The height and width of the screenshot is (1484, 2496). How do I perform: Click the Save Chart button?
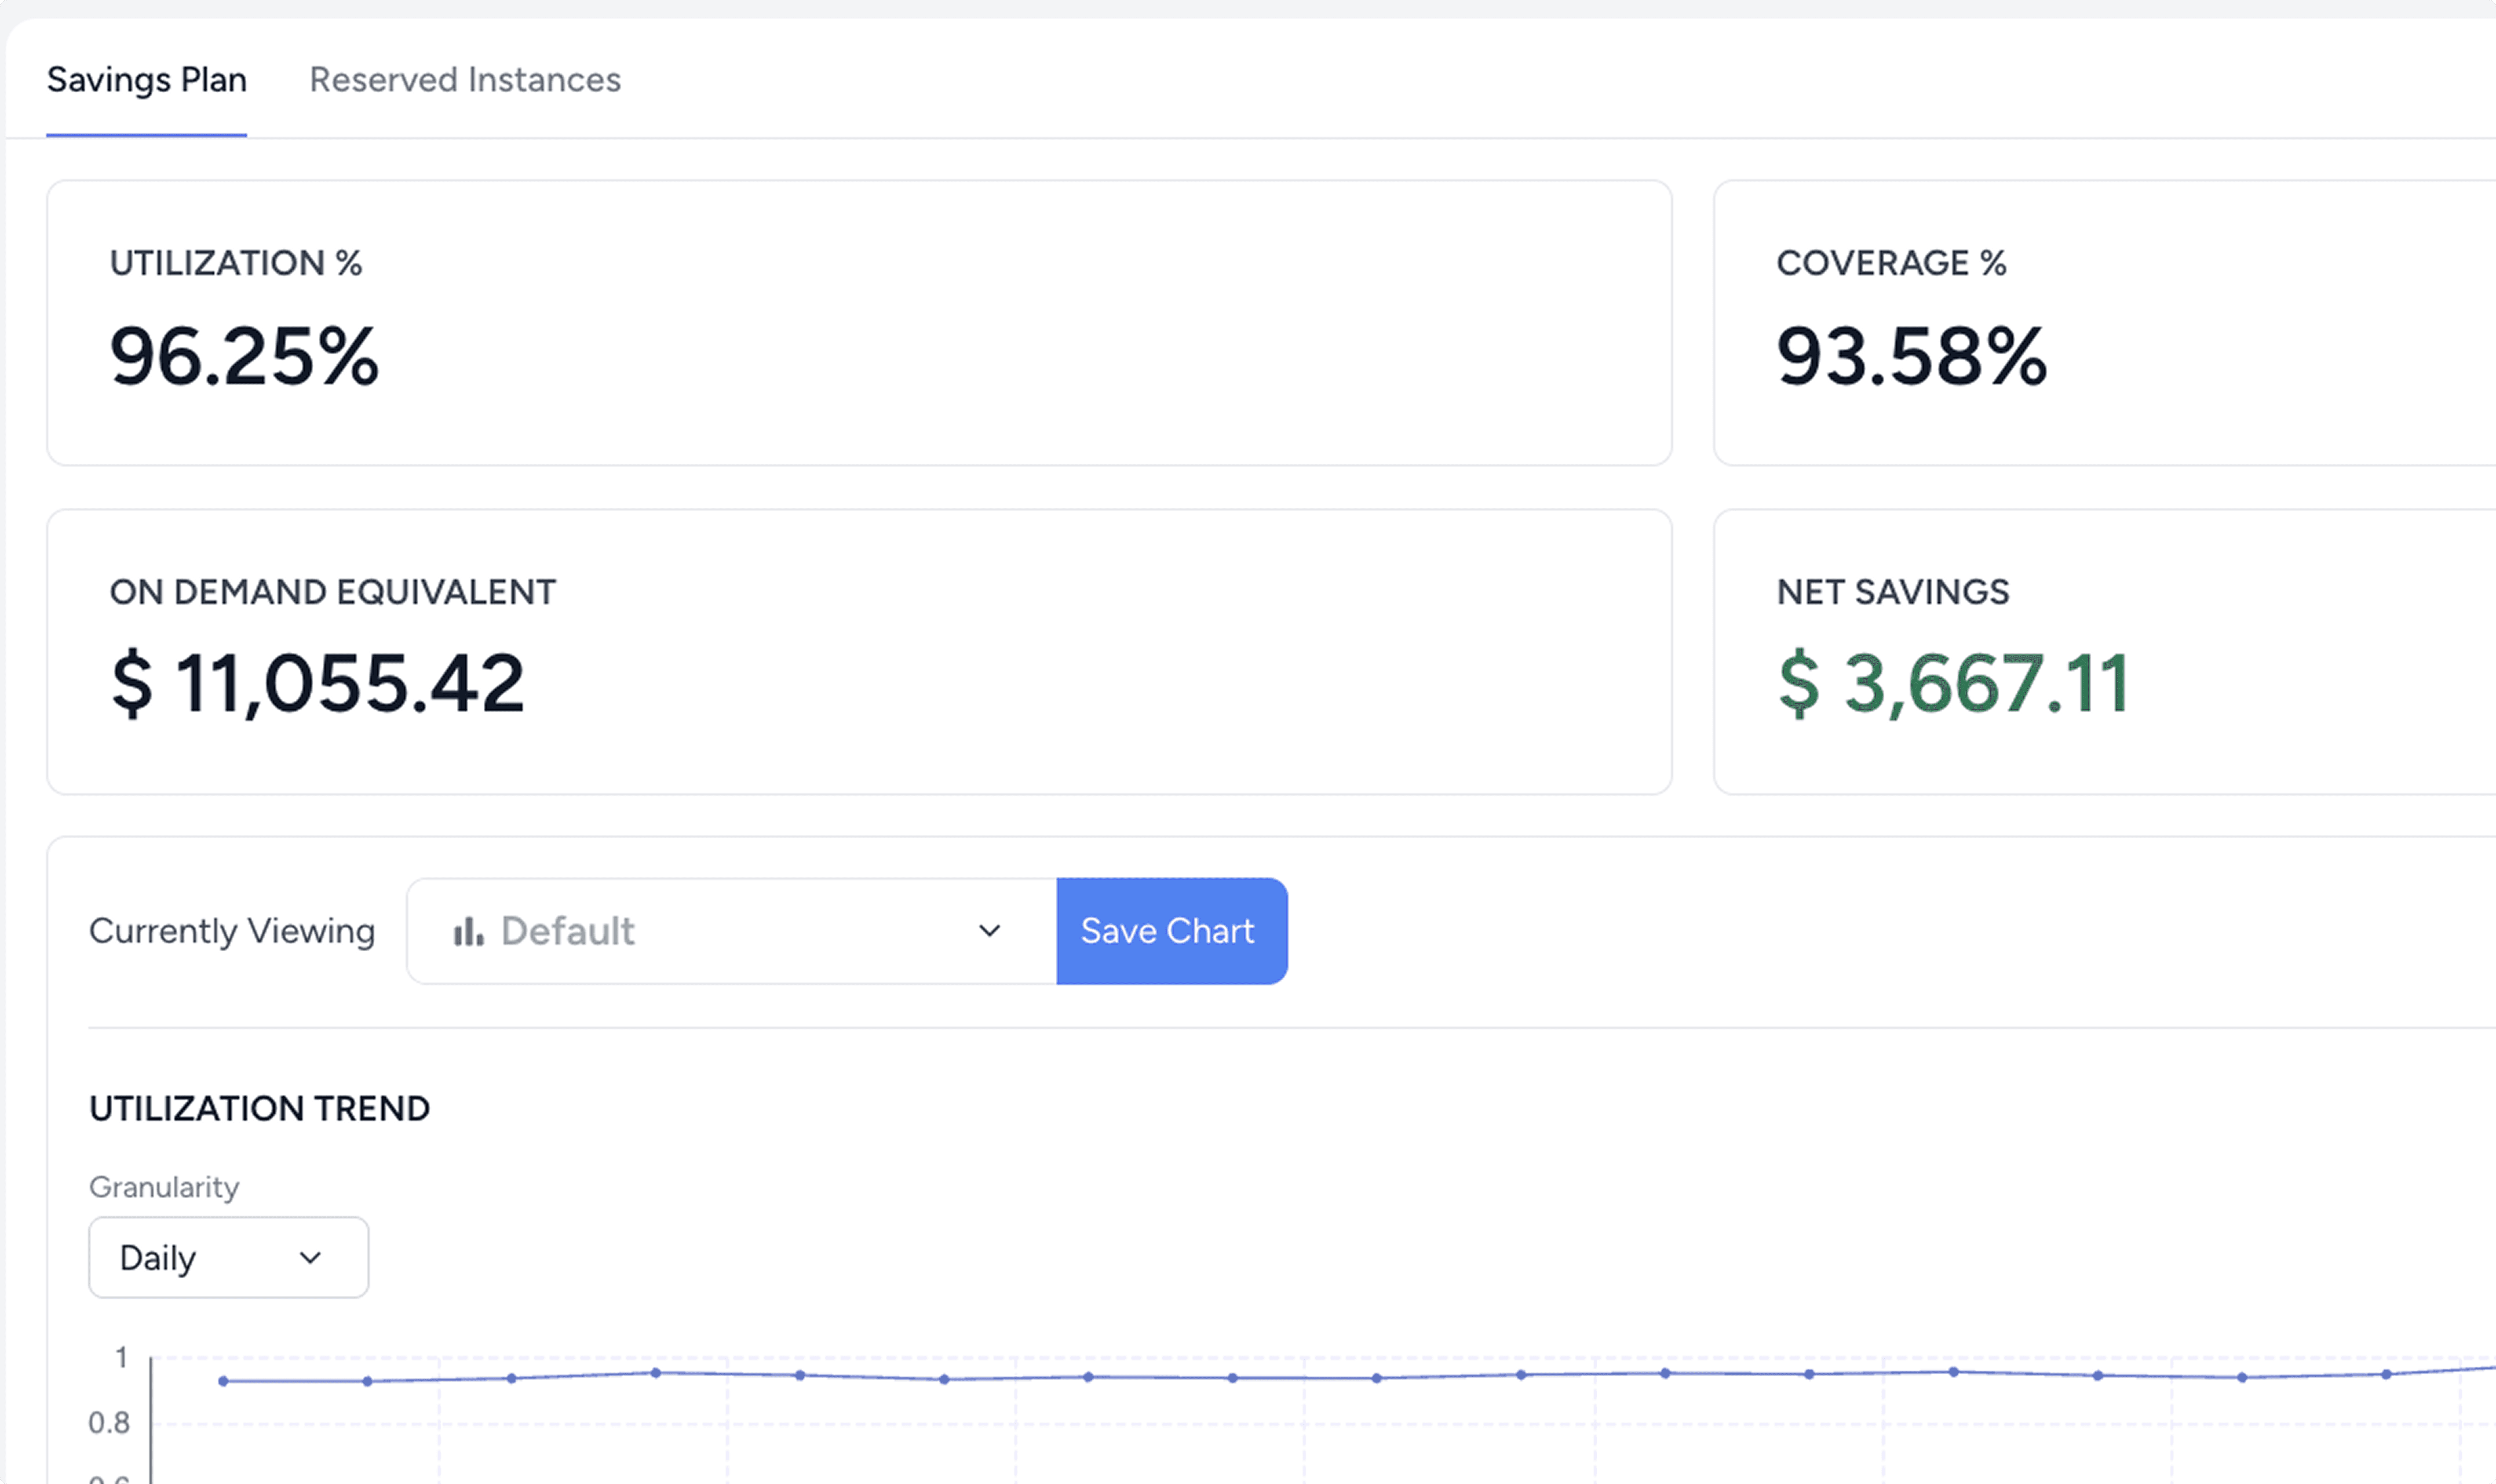click(x=1171, y=931)
